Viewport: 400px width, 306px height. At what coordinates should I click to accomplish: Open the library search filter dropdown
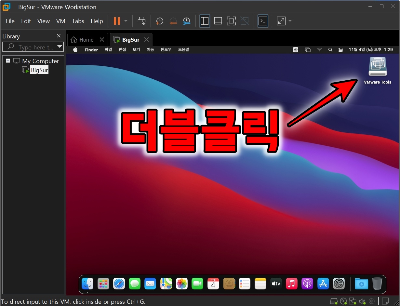pyautogui.click(x=60, y=47)
